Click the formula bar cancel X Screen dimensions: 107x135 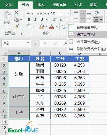click(x=45, y=43)
